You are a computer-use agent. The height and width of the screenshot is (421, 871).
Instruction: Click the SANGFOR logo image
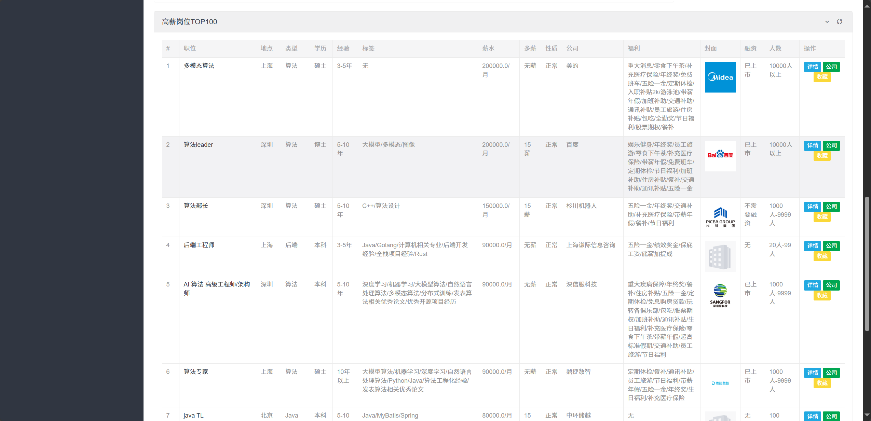(x=720, y=296)
